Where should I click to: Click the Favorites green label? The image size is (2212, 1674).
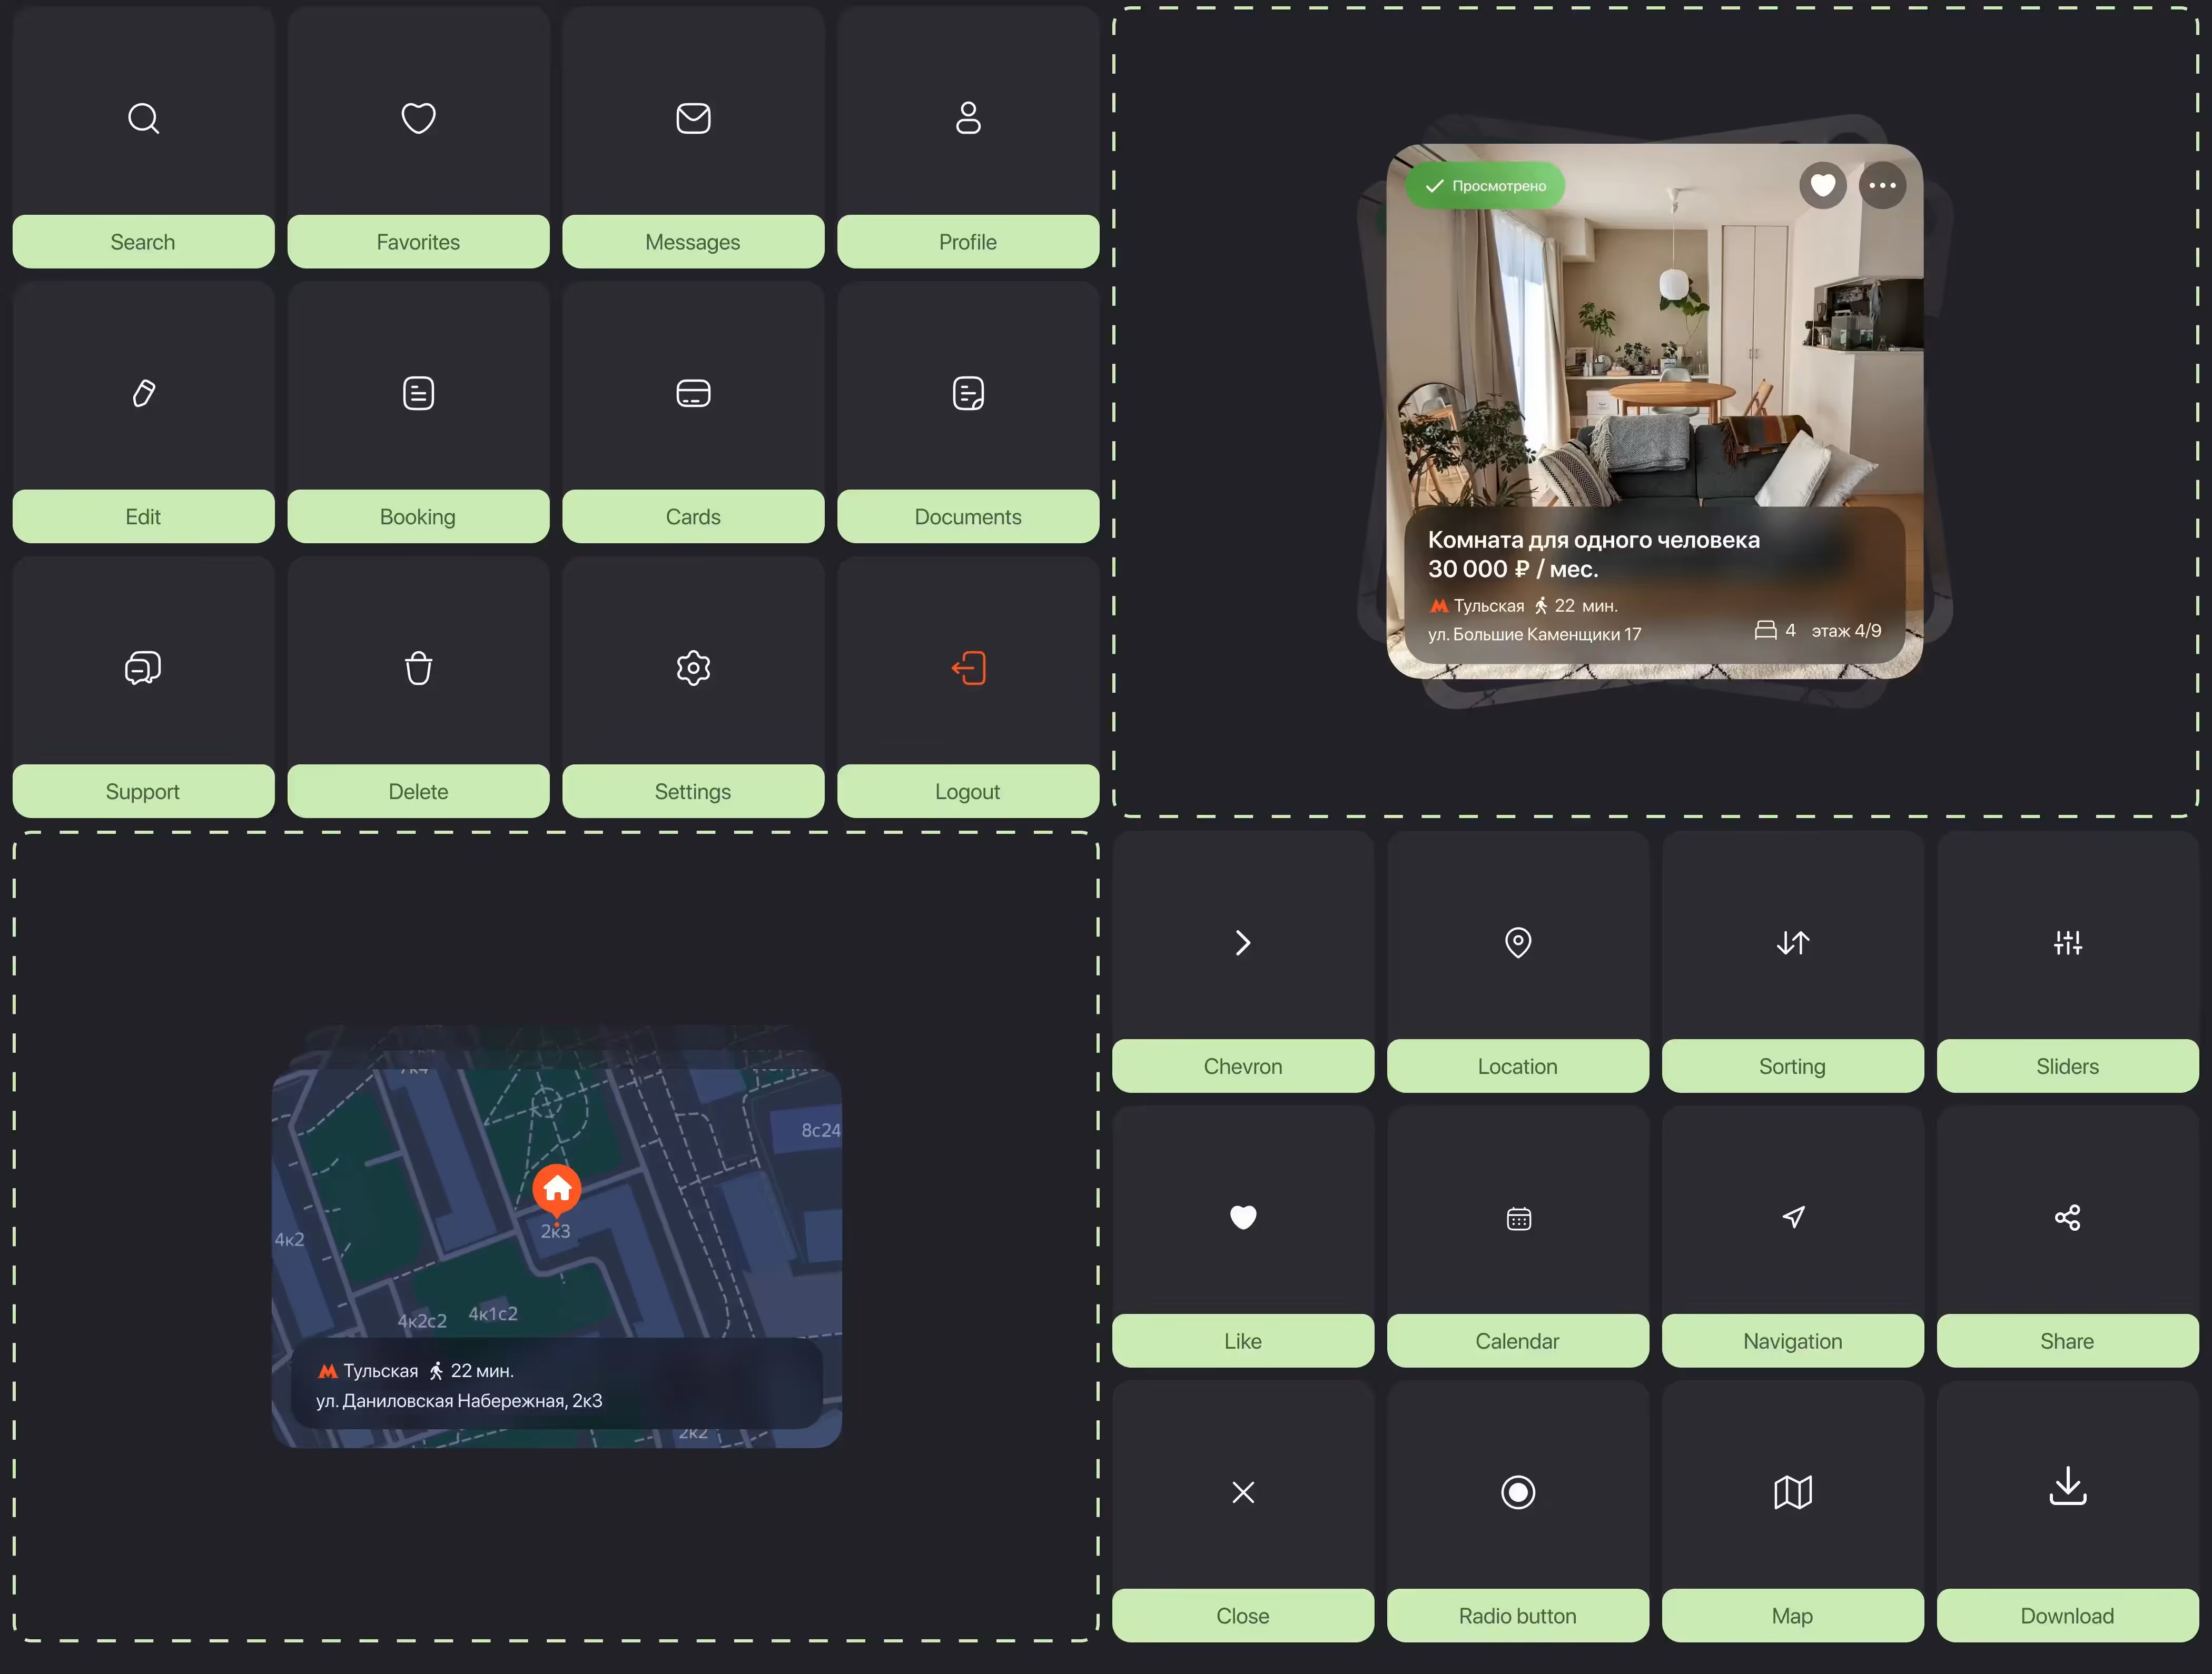coord(418,242)
